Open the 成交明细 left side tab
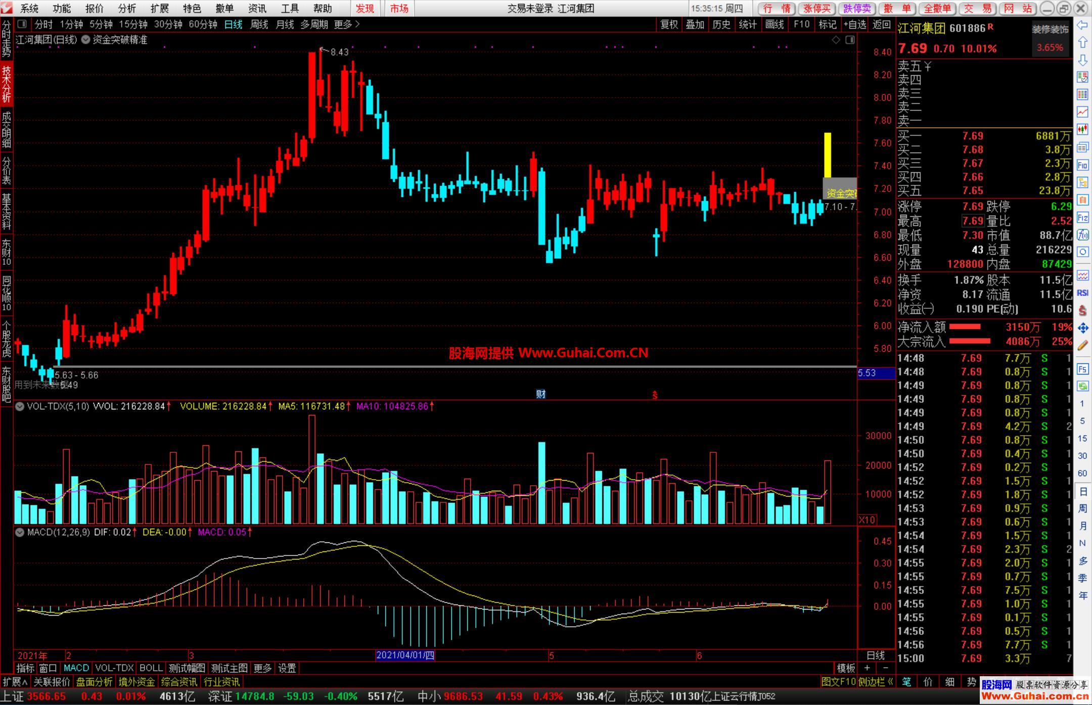Image resolution: width=1092 pixels, height=705 pixels. coord(7,129)
